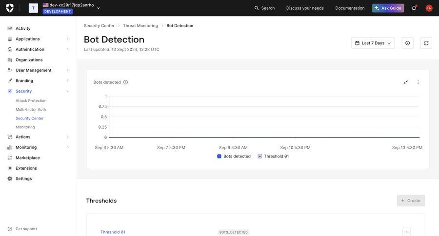Expand the User Management chevron
This screenshot has width=439, height=236.
pos(68,70)
